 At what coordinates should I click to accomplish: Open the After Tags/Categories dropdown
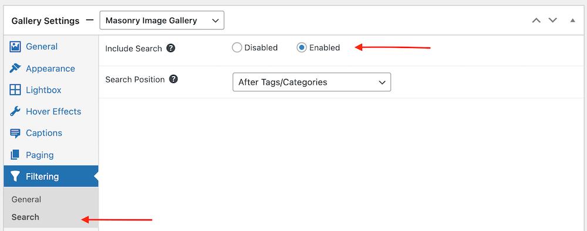[312, 82]
